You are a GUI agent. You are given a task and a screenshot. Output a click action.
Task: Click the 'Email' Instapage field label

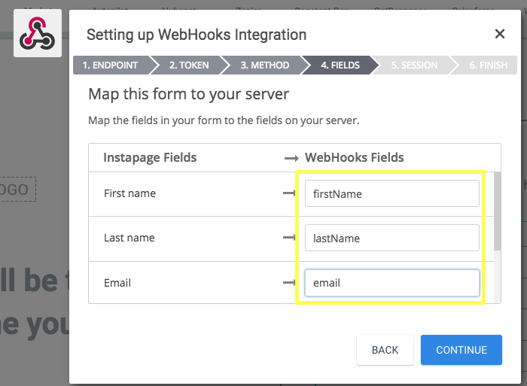point(117,283)
